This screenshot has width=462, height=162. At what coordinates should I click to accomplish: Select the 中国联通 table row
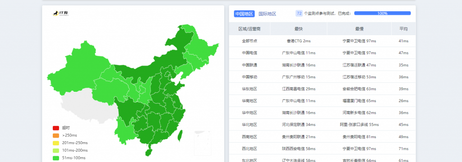tap(322, 65)
